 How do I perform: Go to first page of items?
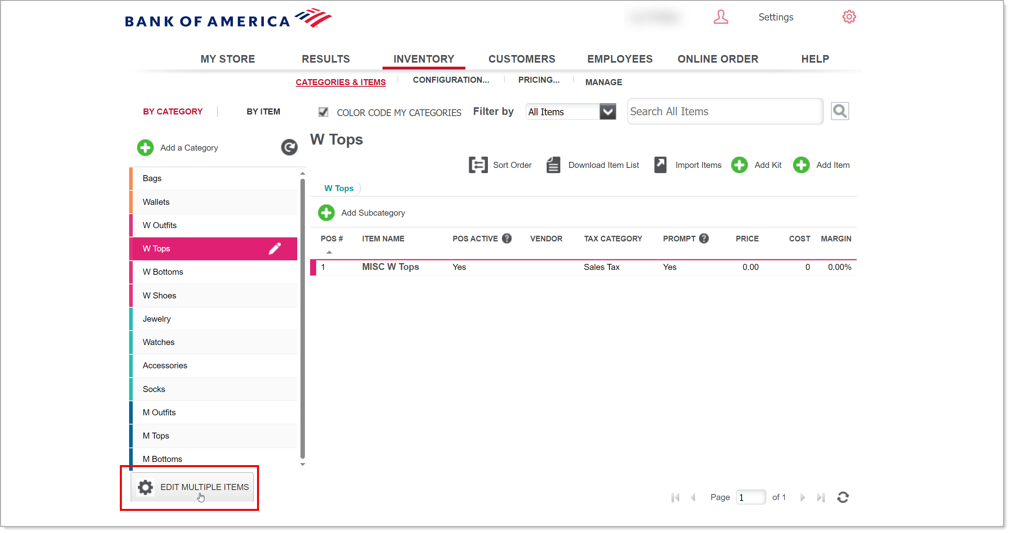click(675, 498)
